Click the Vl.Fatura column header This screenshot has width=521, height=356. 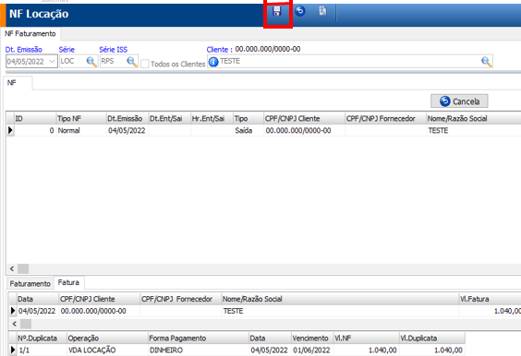click(490, 299)
